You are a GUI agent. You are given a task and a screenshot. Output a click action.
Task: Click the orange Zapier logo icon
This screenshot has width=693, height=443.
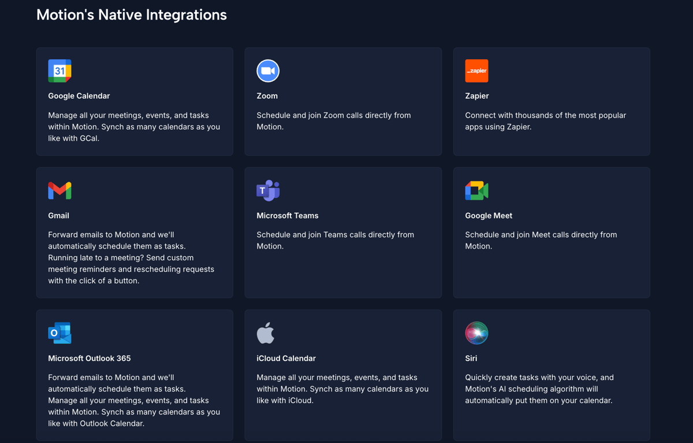click(476, 71)
